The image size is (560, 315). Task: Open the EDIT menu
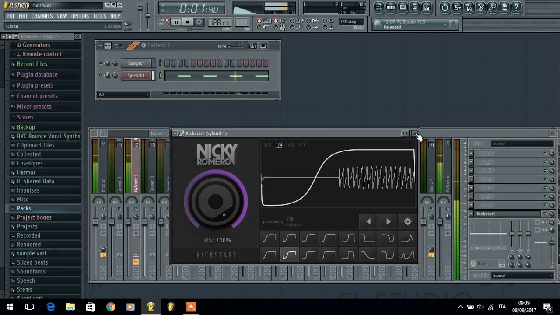point(23,16)
